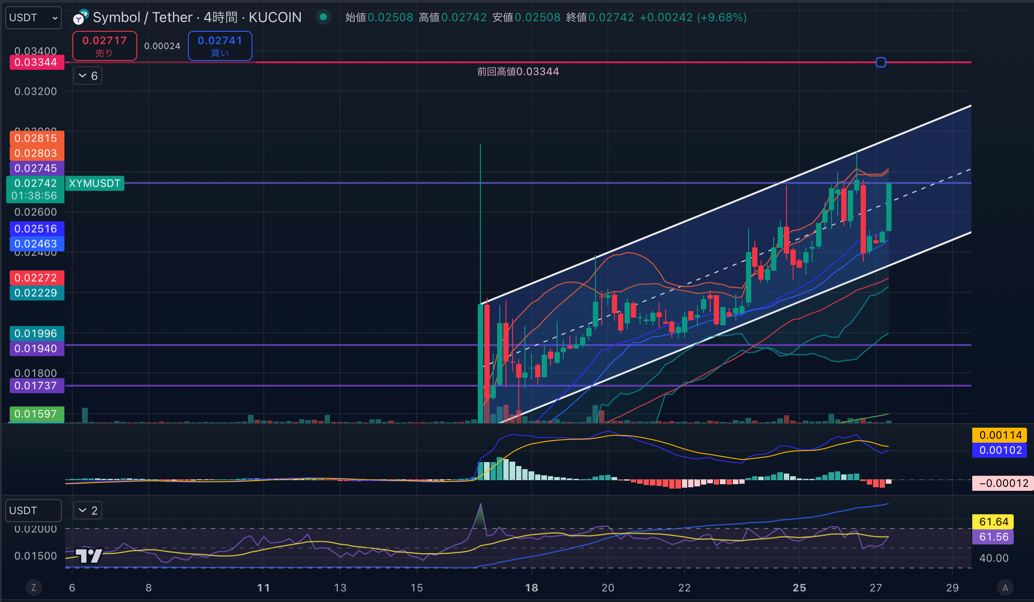
Task: Click the 0.03344 red price label
Action: tap(36, 62)
